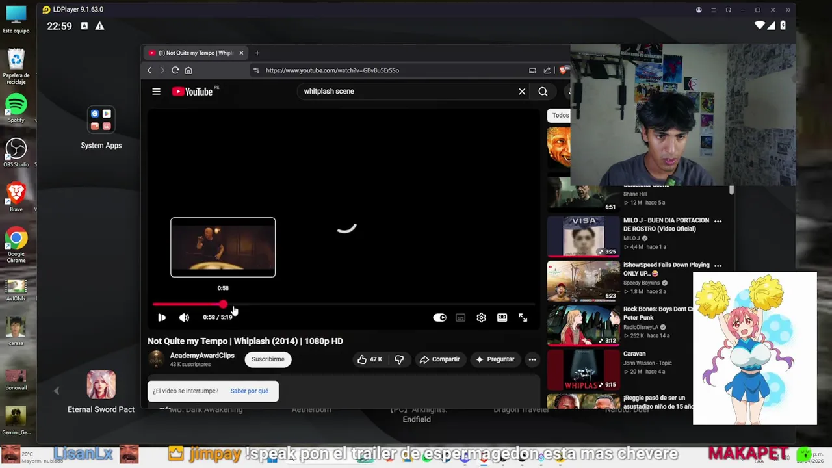This screenshot has height=468, width=832.
Task: Open the LDPlayer menu in the title bar
Action: tap(714, 10)
